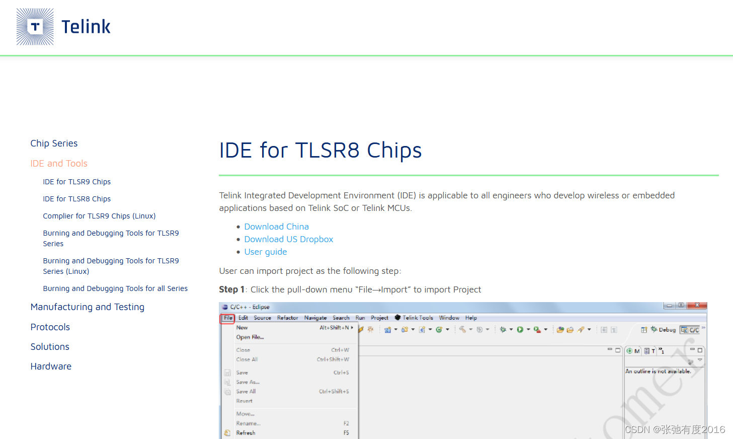This screenshot has width=733, height=439.
Task: Choose Close from the File menu
Action: [x=290, y=350]
